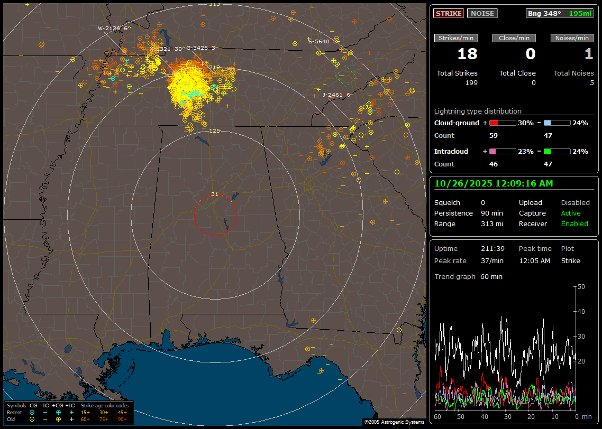Click the red positive Cloud-ground percentage bar

click(x=502, y=123)
